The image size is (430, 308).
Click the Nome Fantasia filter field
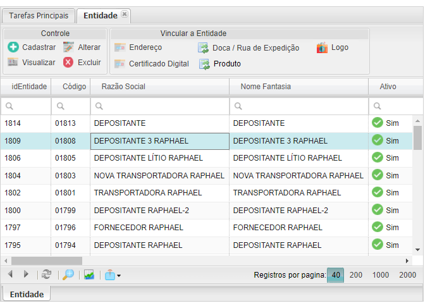(x=299, y=106)
